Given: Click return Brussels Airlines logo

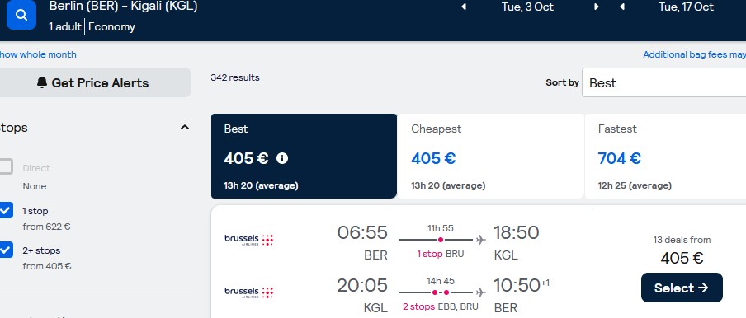Looking at the screenshot, I should (x=249, y=292).
